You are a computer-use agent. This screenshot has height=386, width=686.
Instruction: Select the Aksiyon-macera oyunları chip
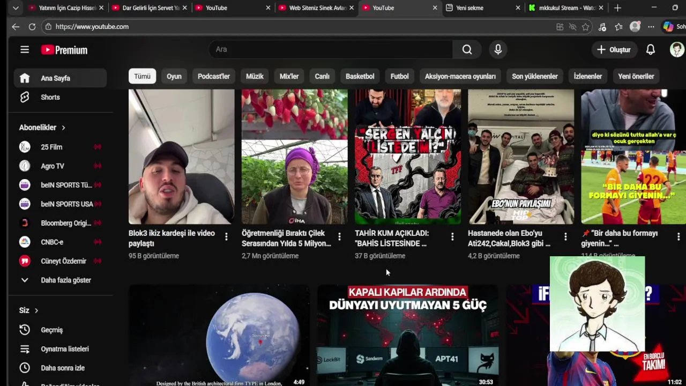click(x=460, y=76)
